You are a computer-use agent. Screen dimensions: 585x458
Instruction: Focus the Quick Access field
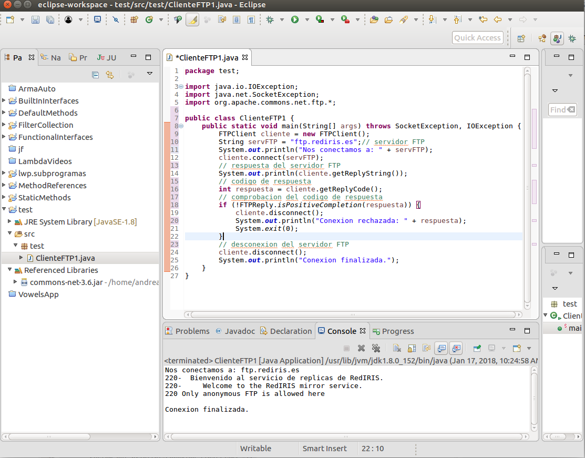click(x=478, y=38)
